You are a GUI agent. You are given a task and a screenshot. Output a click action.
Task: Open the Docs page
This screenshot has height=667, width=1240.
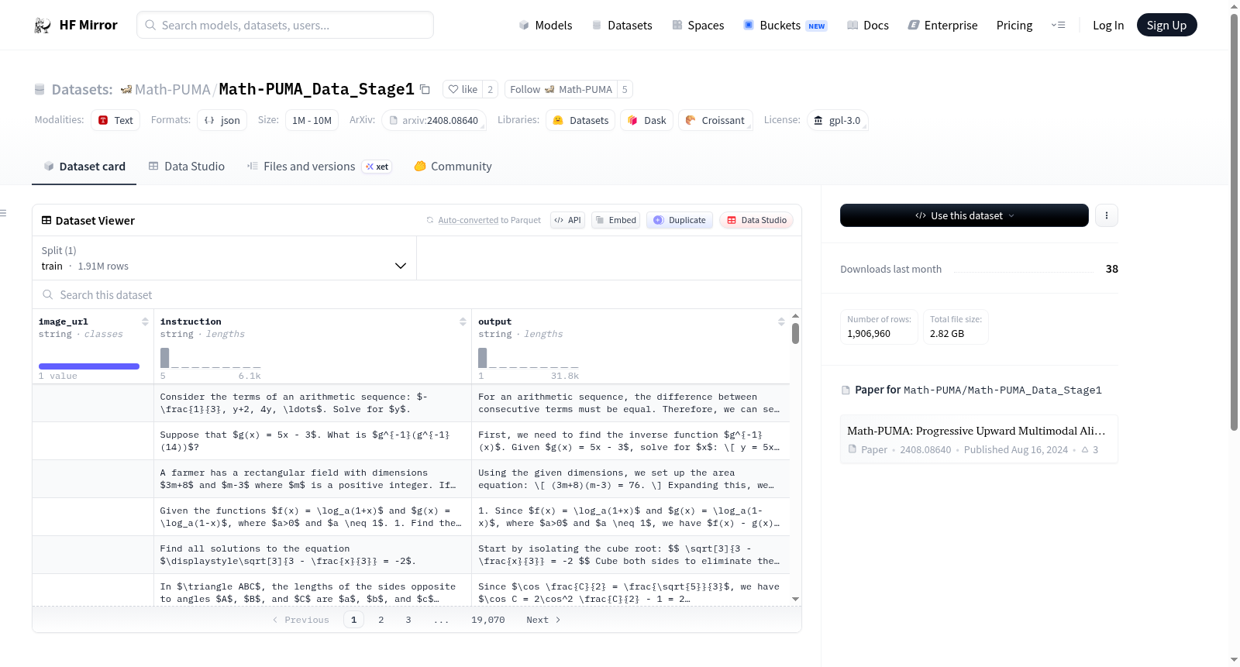click(x=868, y=26)
